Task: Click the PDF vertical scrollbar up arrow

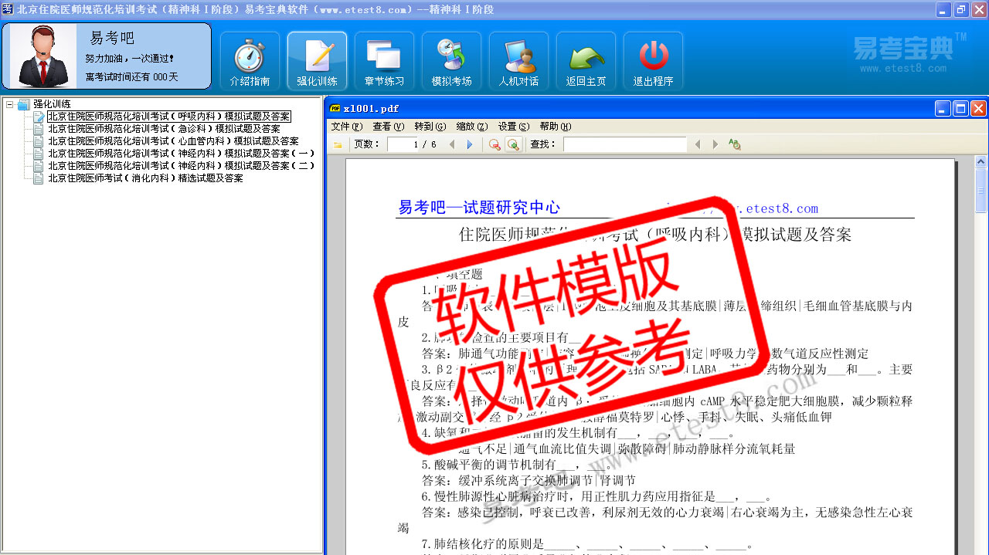Action: [981, 162]
